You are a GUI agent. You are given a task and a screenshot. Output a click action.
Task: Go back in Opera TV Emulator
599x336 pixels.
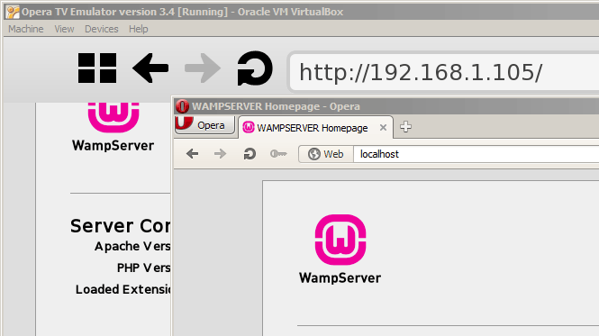(150, 68)
